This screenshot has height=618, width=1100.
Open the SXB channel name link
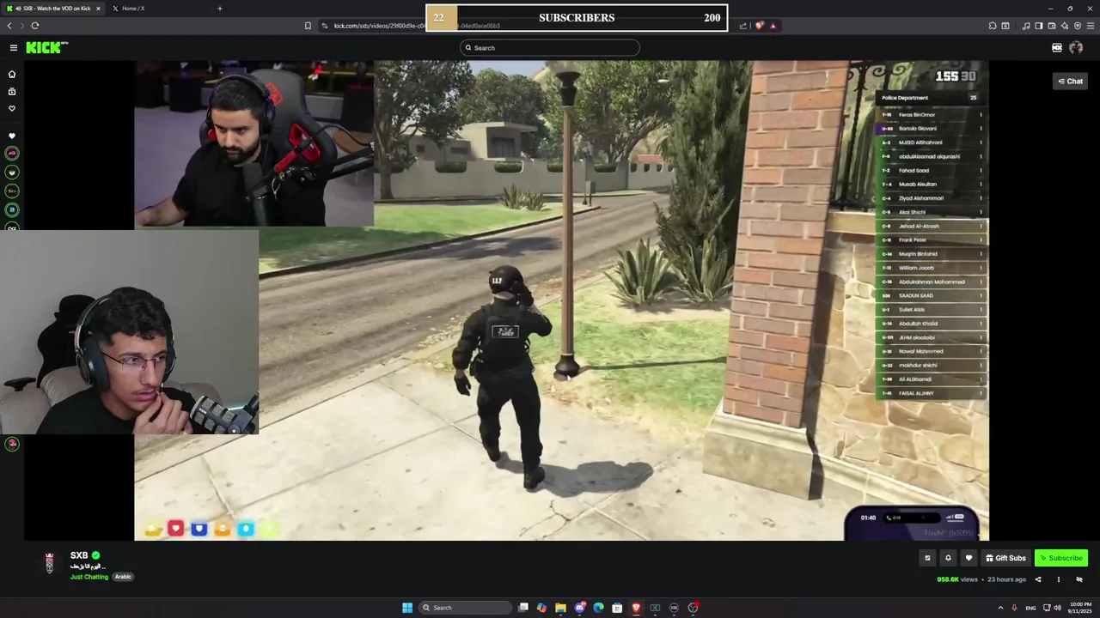pyautogui.click(x=79, y=555)
